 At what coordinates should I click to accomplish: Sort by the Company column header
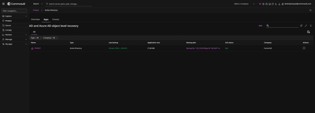268,43
